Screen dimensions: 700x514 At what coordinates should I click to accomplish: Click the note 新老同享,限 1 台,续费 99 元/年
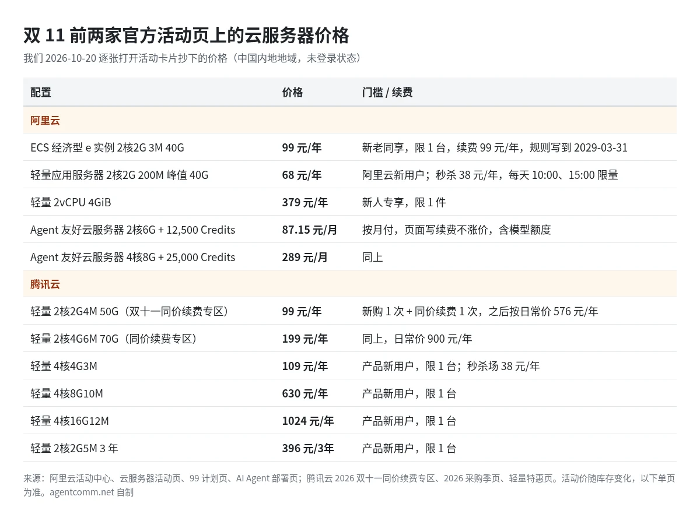[x=495, y=147]
